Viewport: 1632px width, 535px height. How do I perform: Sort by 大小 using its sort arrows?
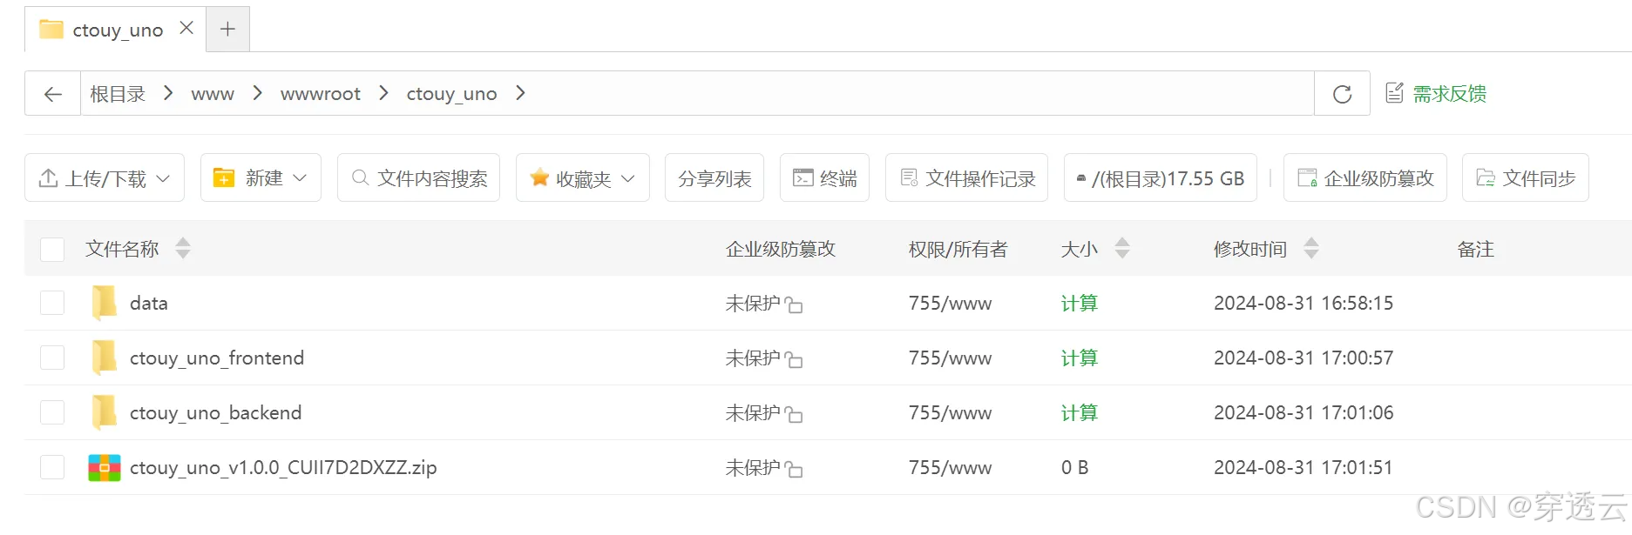click(1122, 249)
